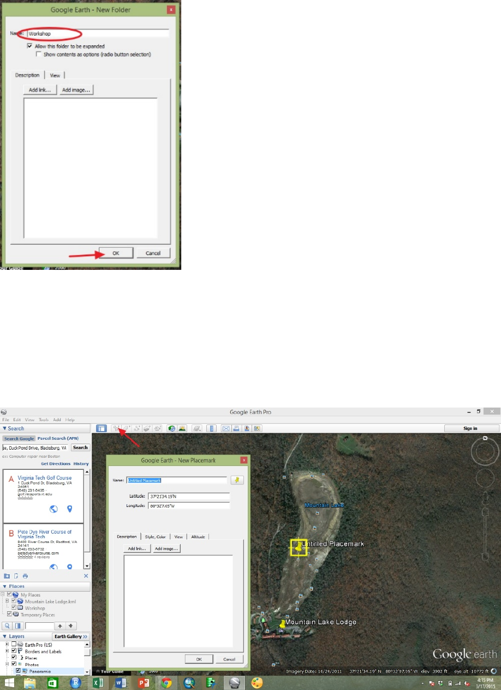Collapse the Search panel header triangle
The height and width of the screenshot is (690, 501).
[4, 428]
